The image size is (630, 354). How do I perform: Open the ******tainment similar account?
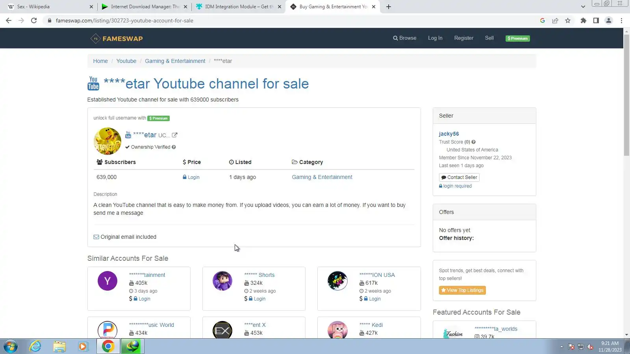[147, 275]
